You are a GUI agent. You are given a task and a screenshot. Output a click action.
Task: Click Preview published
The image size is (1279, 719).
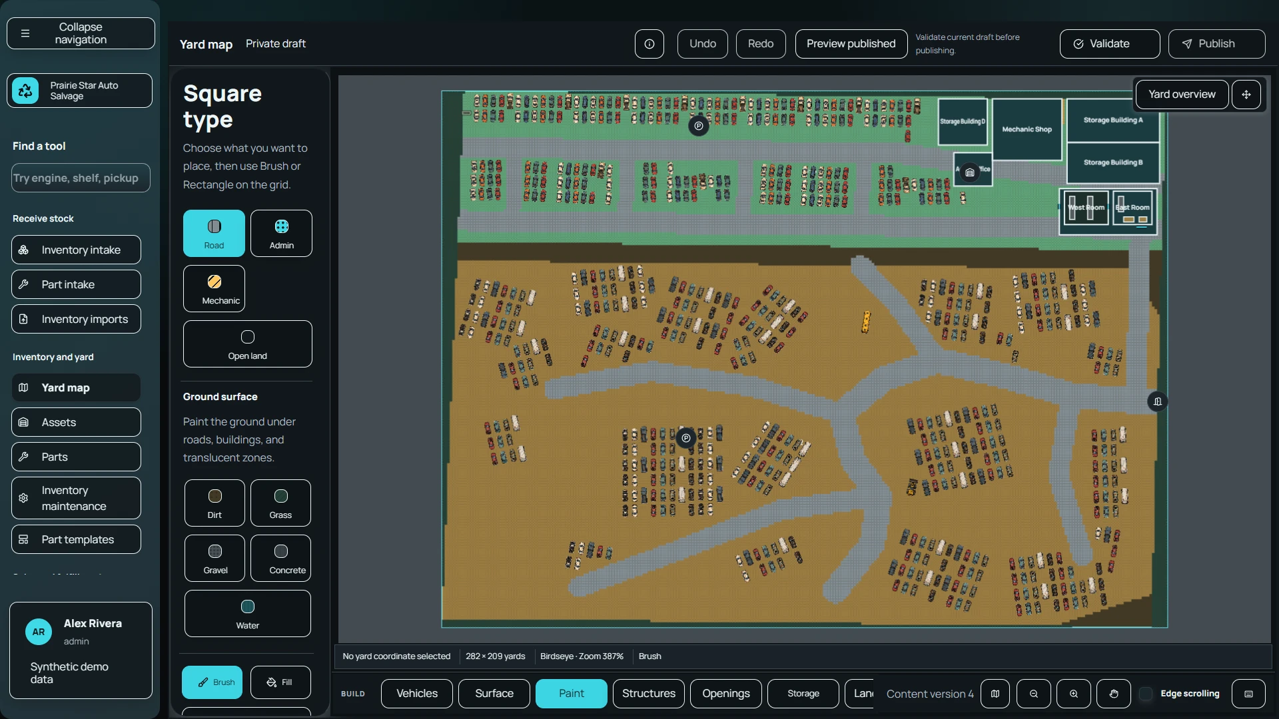851,44
